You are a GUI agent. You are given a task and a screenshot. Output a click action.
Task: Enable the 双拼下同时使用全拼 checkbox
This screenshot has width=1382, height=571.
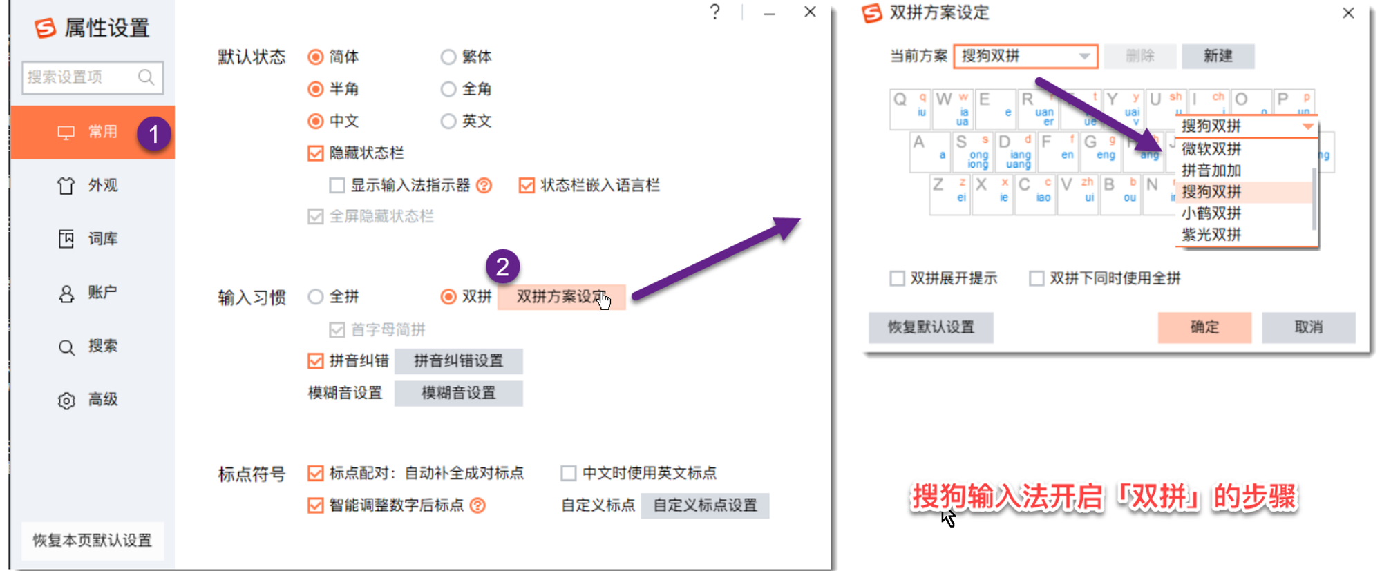pos(1036,278)
